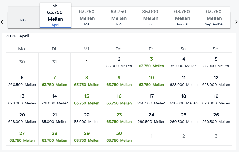Click April 6 costing 260.500 Meilen

[x=22, y=81]
